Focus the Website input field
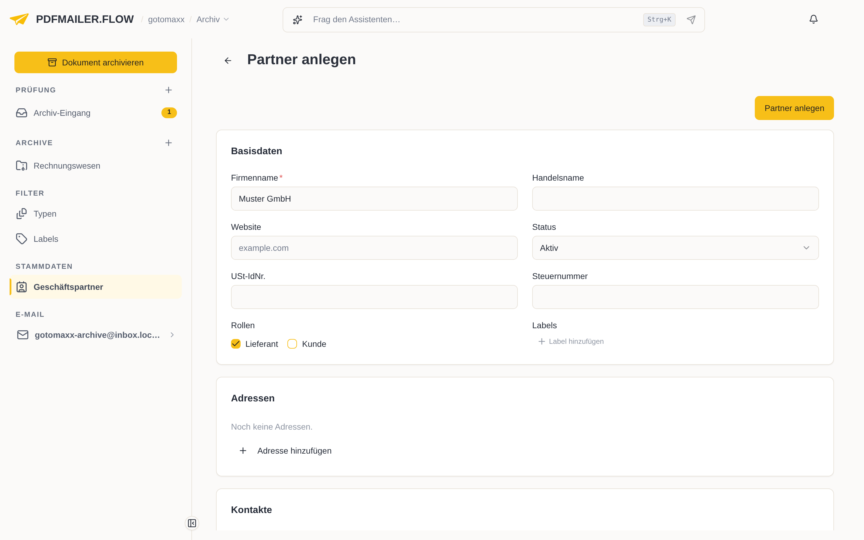This screenshot has width=864, height=540. pyautogui.click(x=374, y=248)
